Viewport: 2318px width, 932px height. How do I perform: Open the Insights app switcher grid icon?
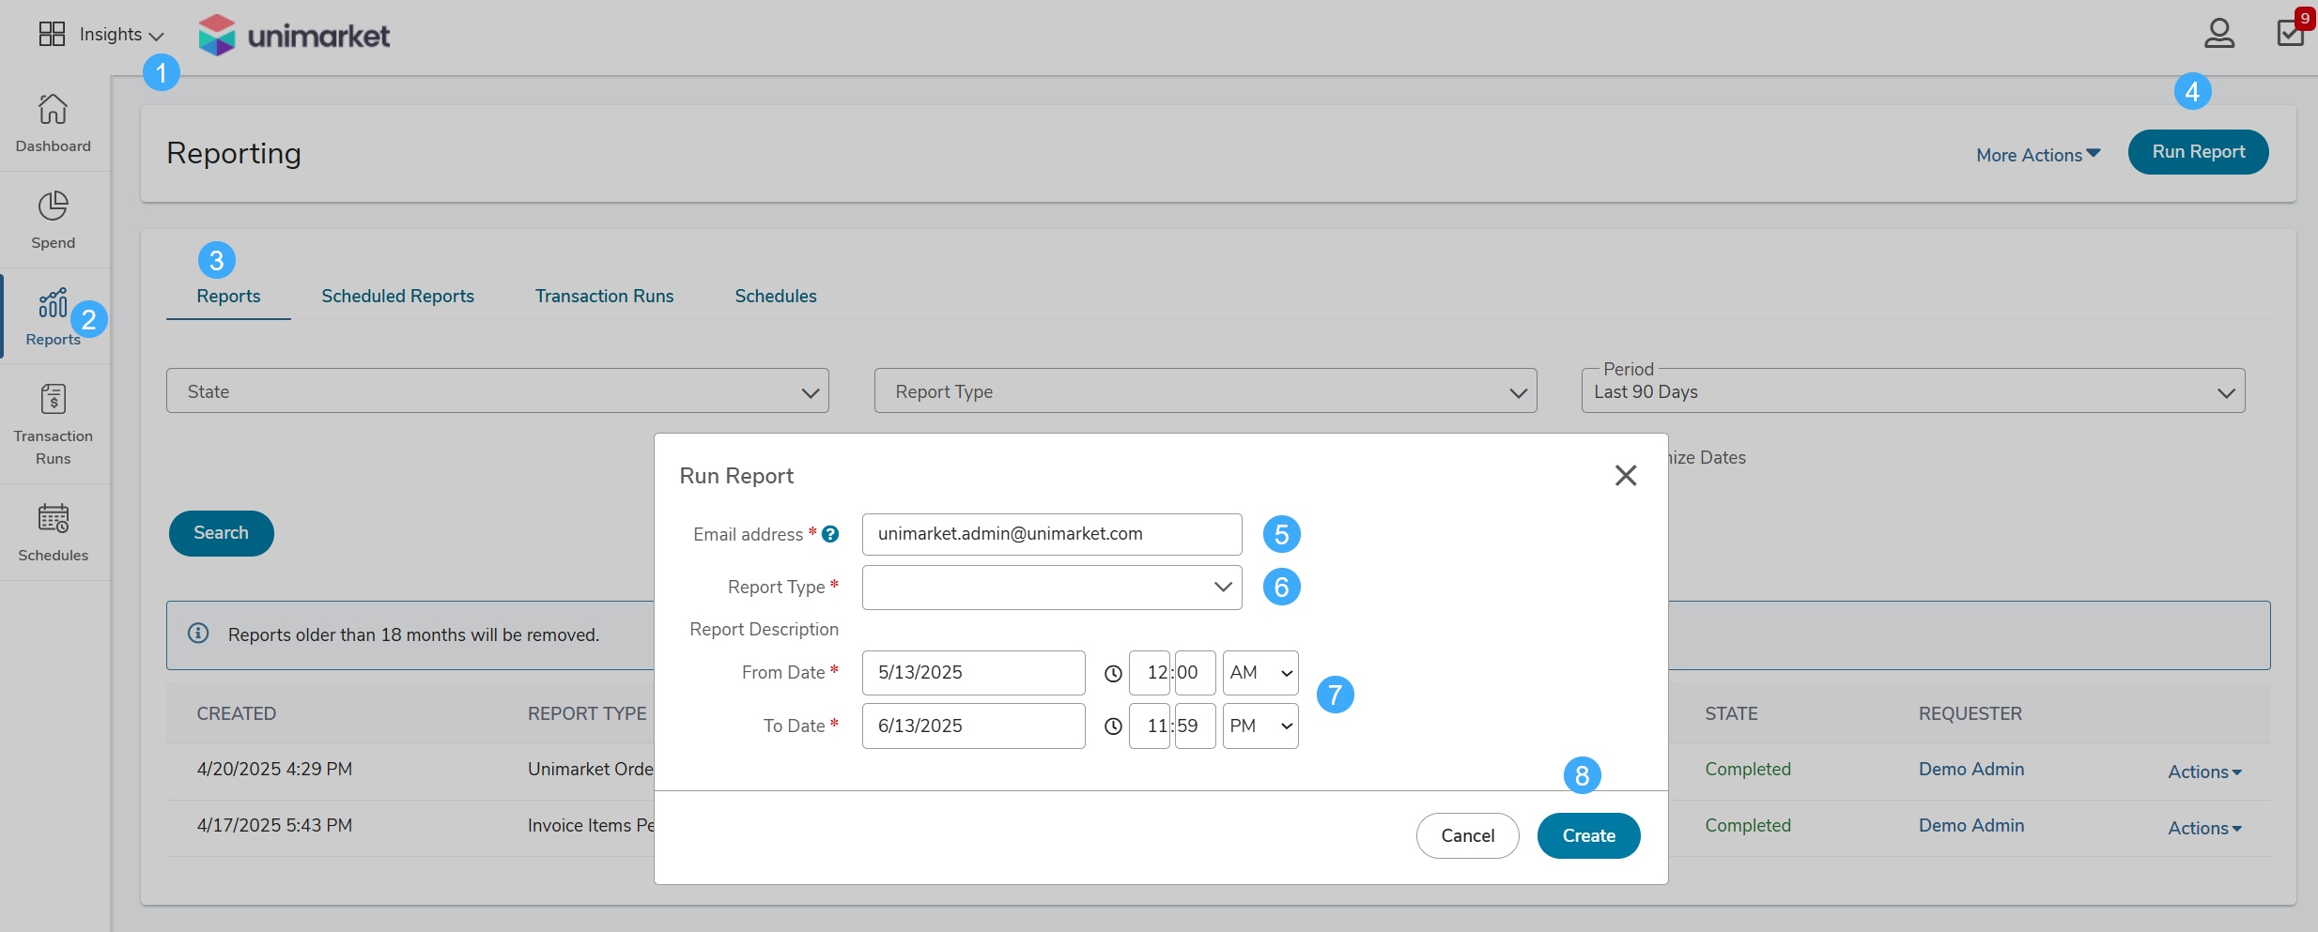click(52, 34)
